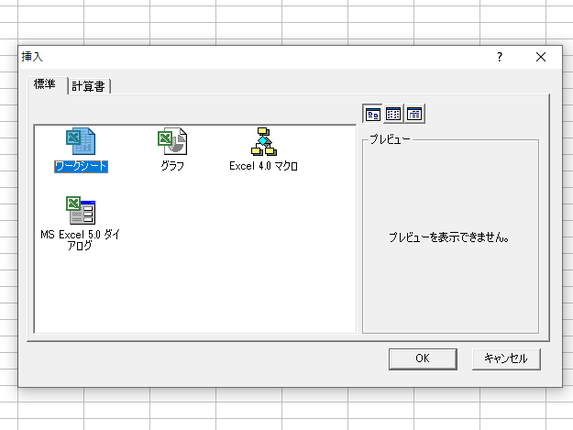Open dialog help with the ? button

tap(500, 57)
